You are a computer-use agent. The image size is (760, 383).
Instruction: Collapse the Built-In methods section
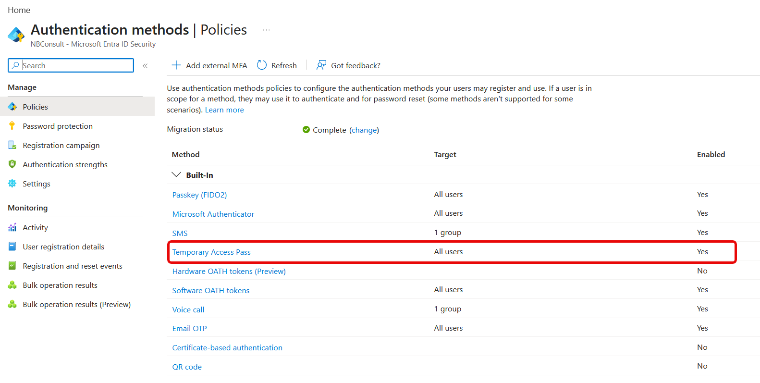tap(176, 175)
